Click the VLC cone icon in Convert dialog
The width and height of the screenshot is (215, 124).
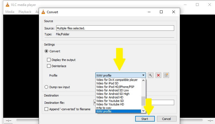pos(43,12)
